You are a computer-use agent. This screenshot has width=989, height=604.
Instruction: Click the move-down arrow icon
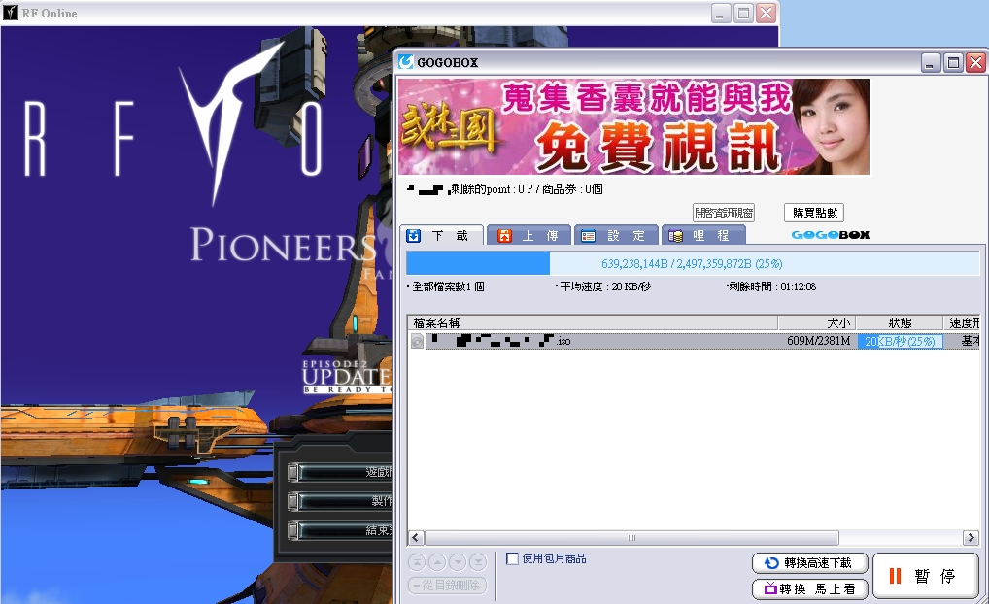[458, 561]
